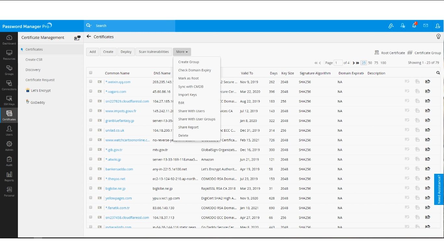Choose Mark as Root menu entry
The image size is (444, 249).
[189, 78]
